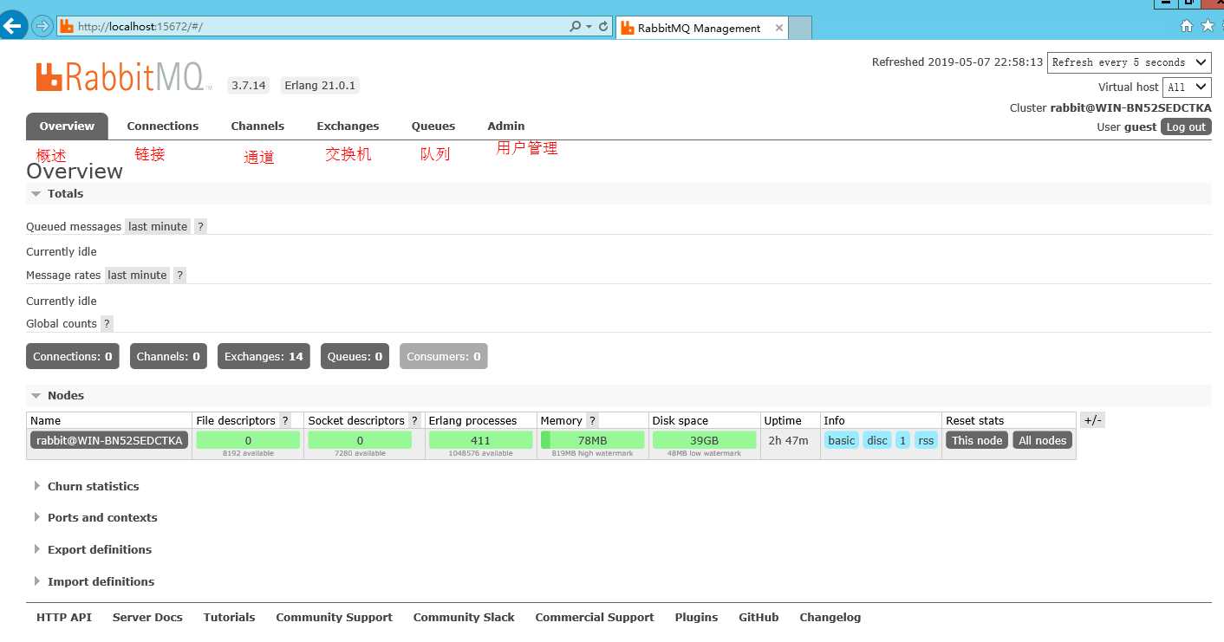
Task: Open the GitHub footer link
Action: click(x=758, y=617)
